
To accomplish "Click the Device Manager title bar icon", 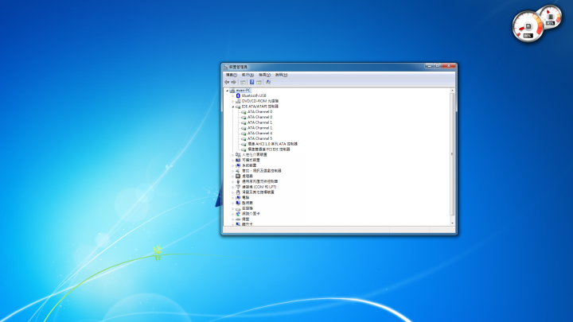I will (x=225, y=67).
